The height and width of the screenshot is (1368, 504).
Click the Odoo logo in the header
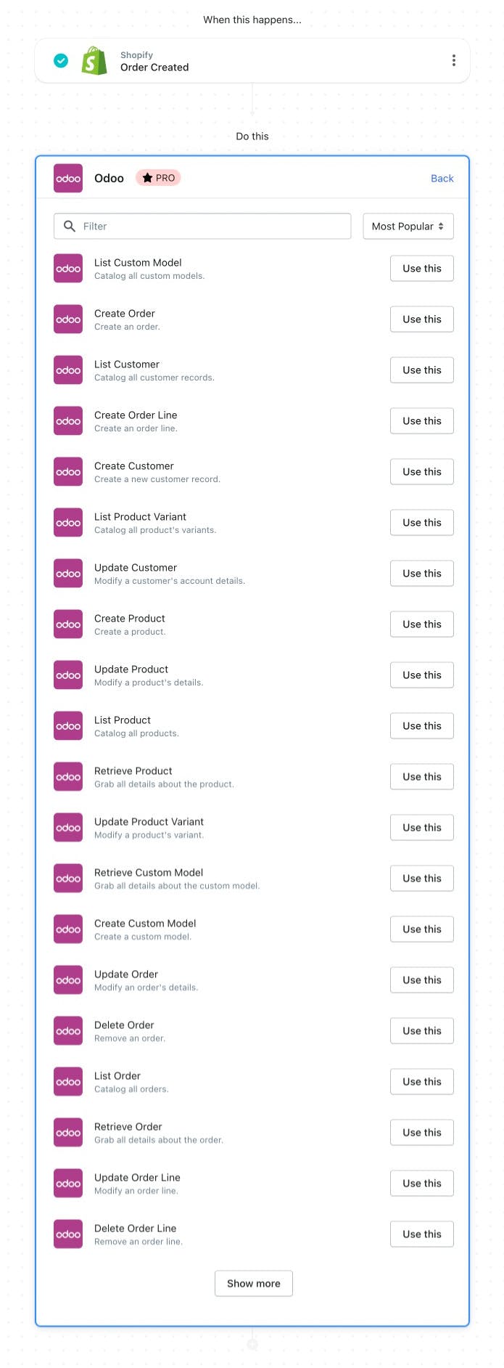[68, 179]
